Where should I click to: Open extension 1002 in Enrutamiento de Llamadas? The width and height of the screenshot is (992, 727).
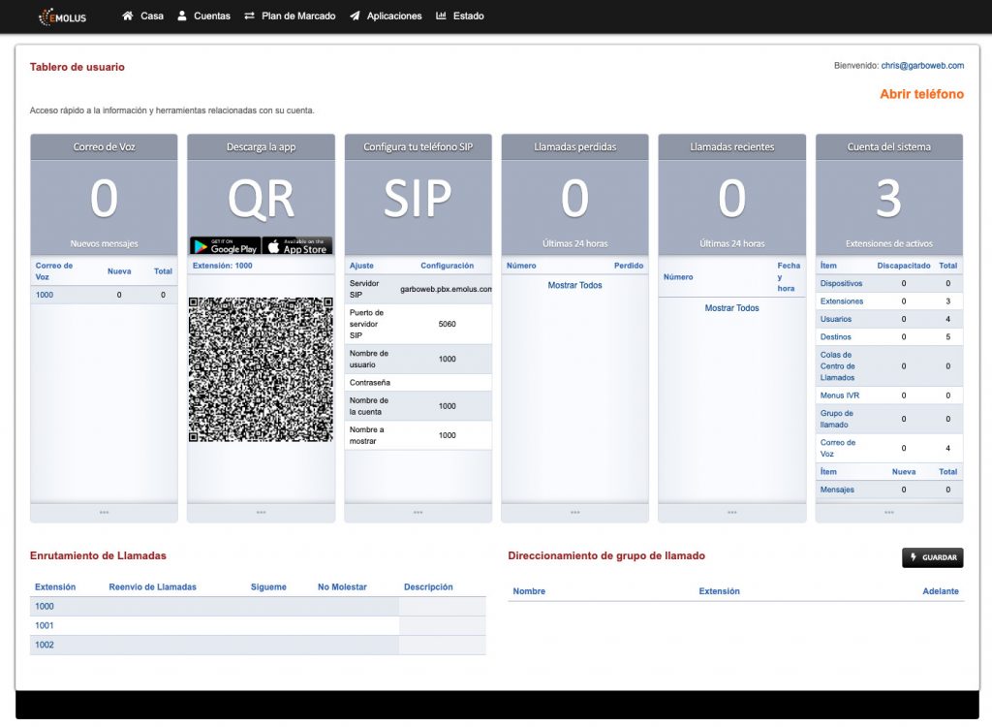tap(45, 645)
